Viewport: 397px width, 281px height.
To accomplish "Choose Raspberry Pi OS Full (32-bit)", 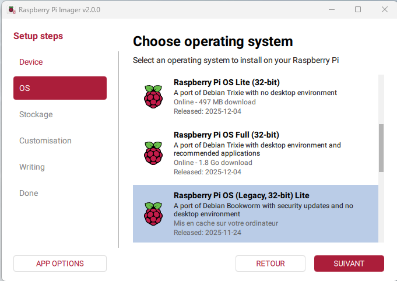I will click(x=255, y=153).
